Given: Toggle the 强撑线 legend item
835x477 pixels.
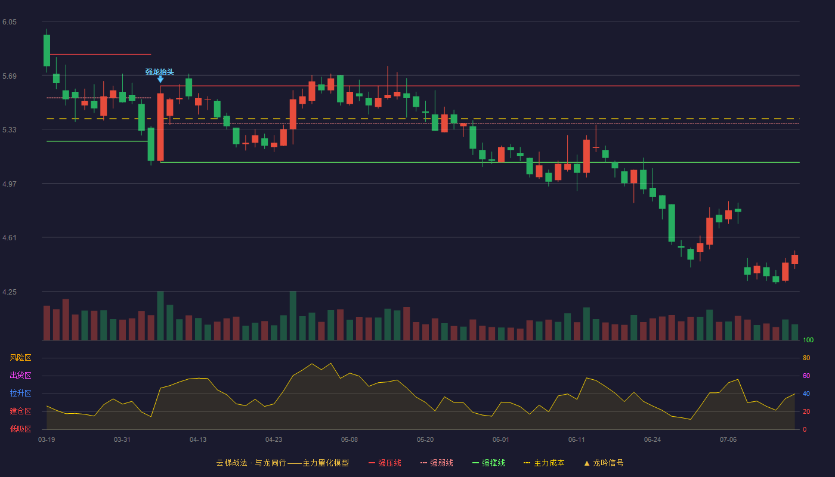Looking at the screenshot, I should (488, 463).
